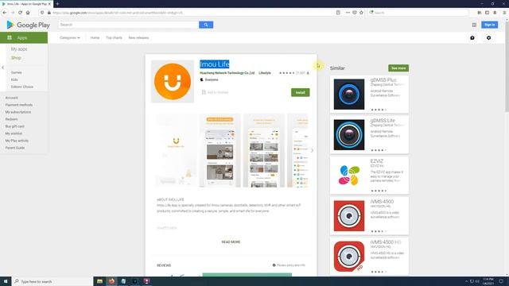Click Windows taskbar search box
Screen dimensions: 509x286
click(x=52, y=281)
